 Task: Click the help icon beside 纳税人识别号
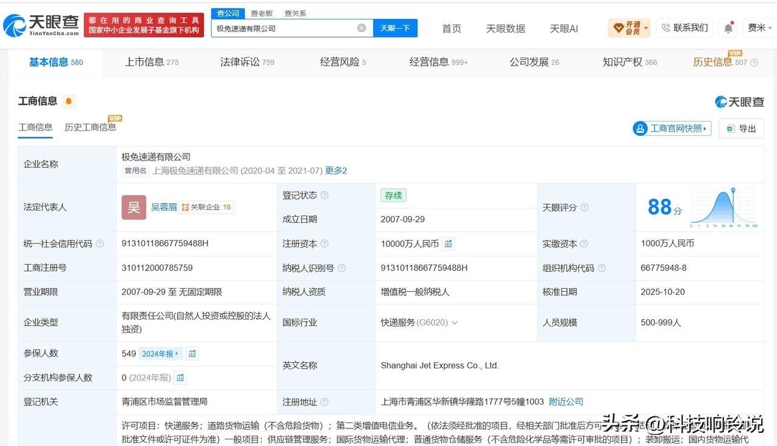(x=341, y=268)
